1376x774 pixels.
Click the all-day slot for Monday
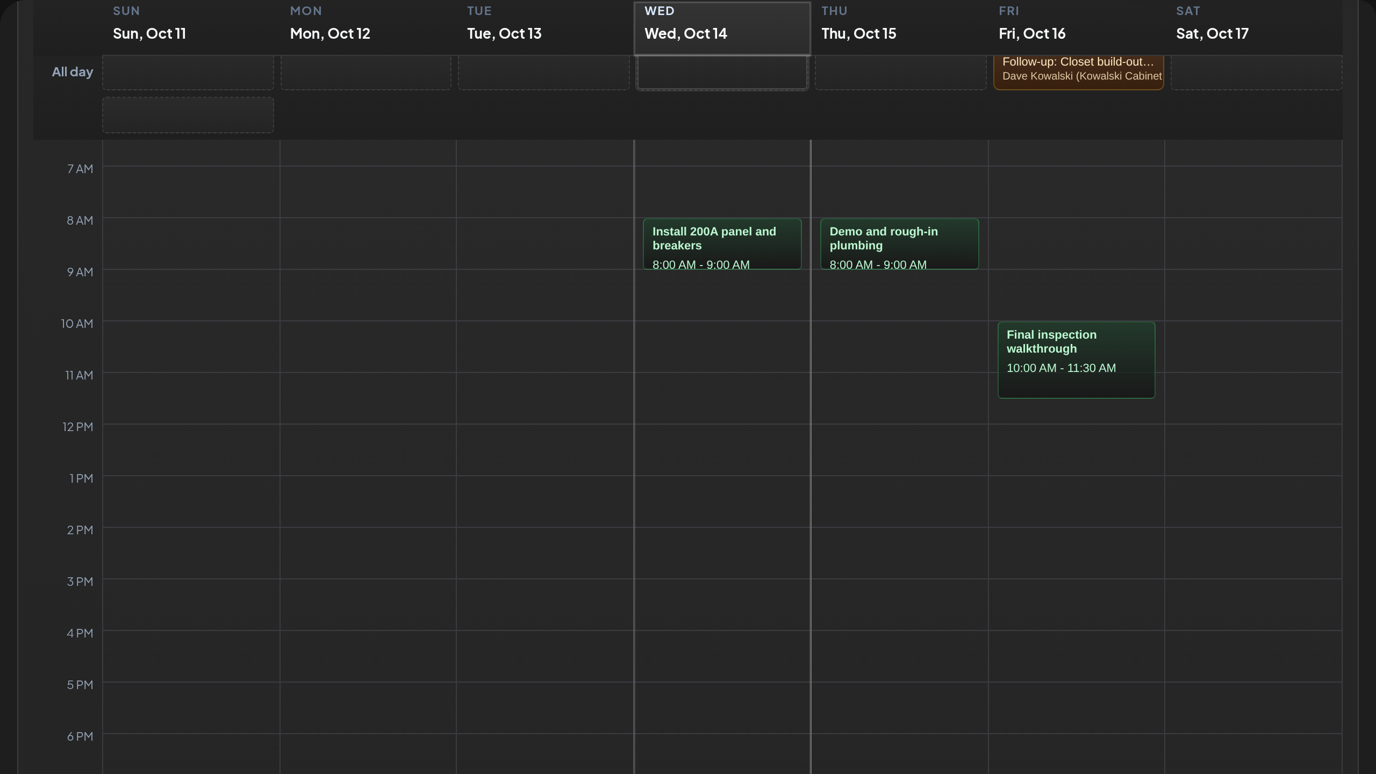click(x=365, y=72)
